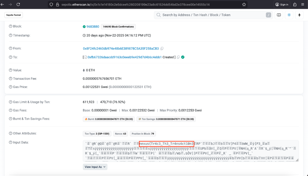Open the From address 0x8F24fc... link
Image resolution: width=308 pixels, height=176 pixels.
(121, 49)
